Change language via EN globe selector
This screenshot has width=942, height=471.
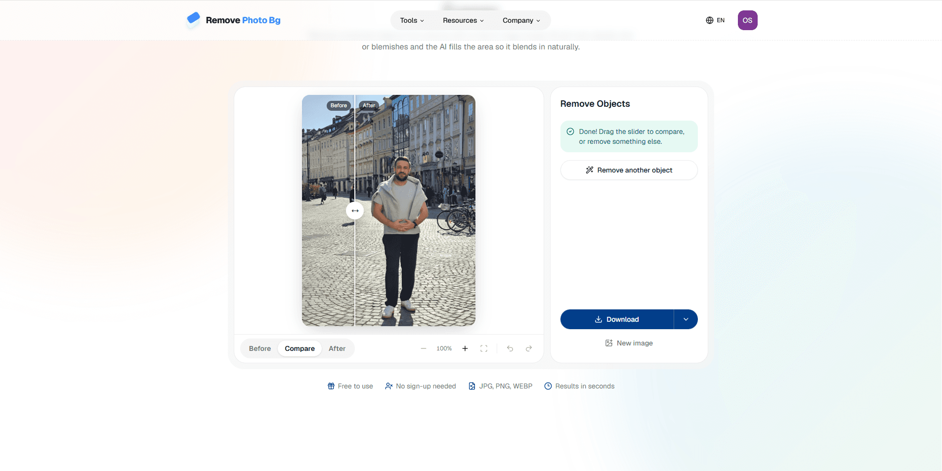715,20
